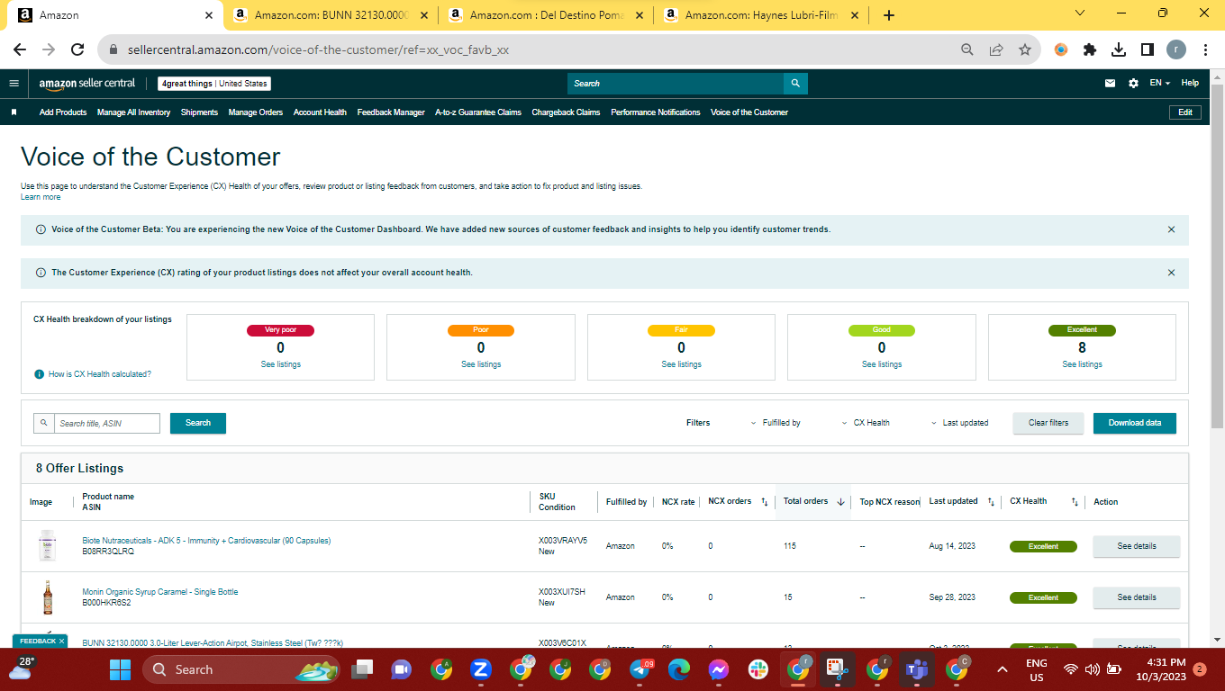The width and height of the screenshot is (1225, 691).
Task: Open Feedback Manager in navigation bar
Action: pos(391,112)
